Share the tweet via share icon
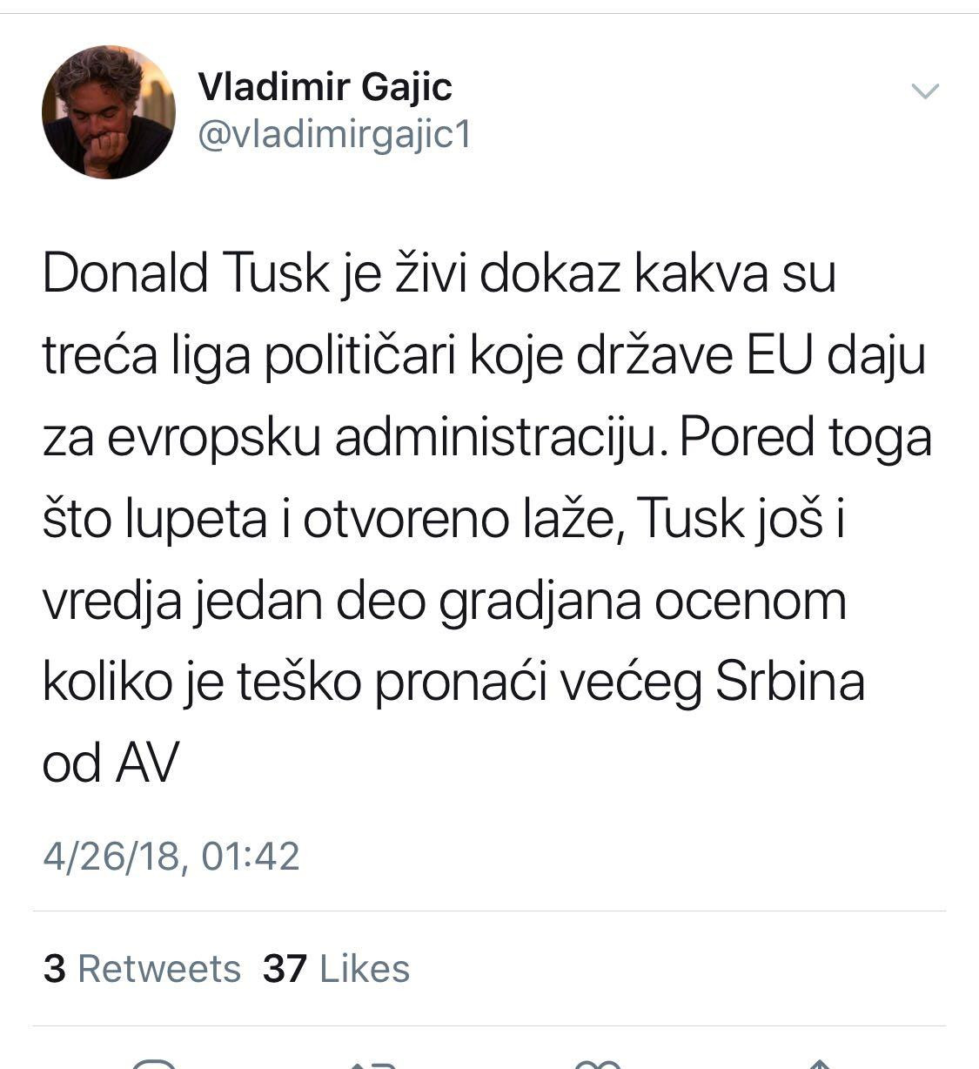 [x=819, y=1063]
